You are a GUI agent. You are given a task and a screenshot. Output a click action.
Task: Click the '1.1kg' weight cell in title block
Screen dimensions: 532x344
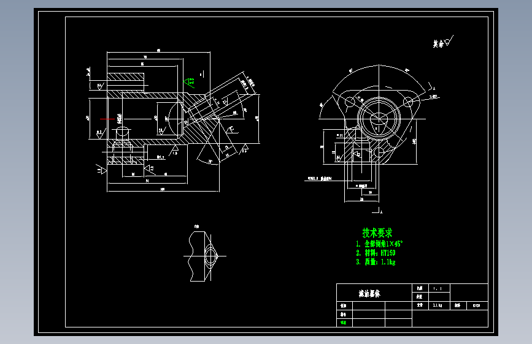pos(439,305)
